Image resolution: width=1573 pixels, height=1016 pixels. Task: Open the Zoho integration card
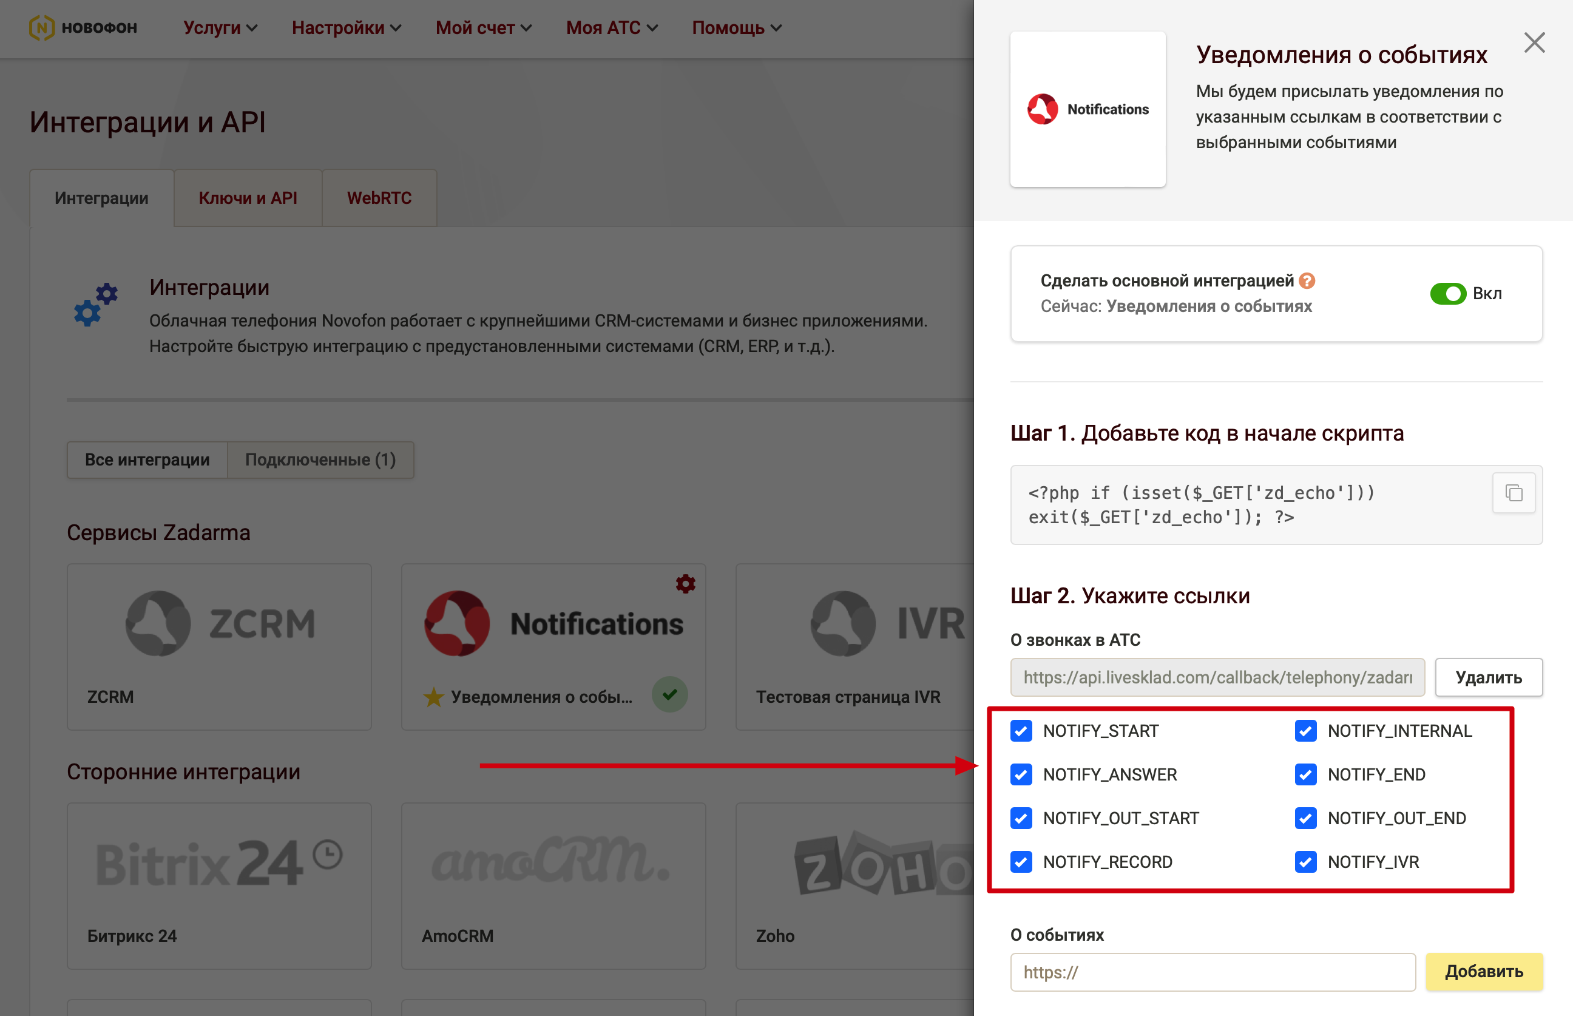point(854,886)
